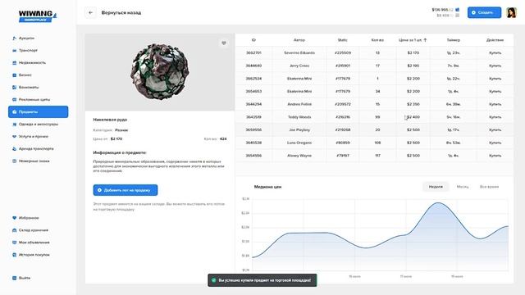Buy the lot from Alexey Wayne

point(495,156)
